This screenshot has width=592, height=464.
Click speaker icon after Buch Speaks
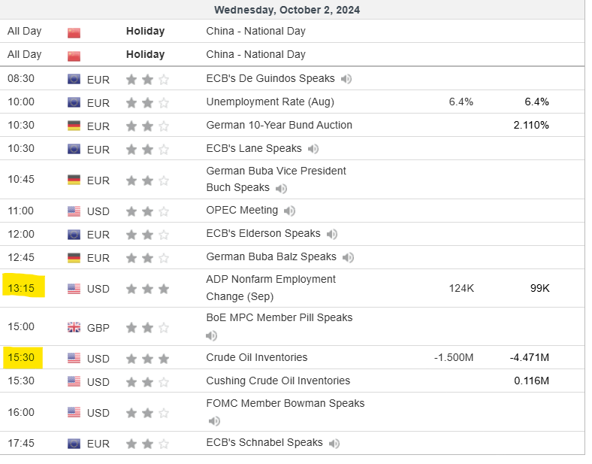pyautogui.click(x=281, y=188)
